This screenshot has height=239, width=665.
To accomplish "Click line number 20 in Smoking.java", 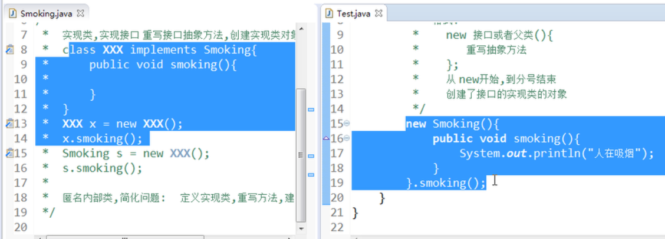I will pos(21,227).
